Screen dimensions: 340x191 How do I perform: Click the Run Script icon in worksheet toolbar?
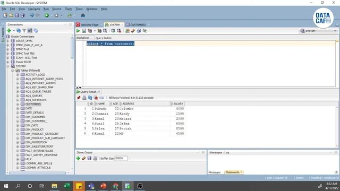tap(84, 31)
